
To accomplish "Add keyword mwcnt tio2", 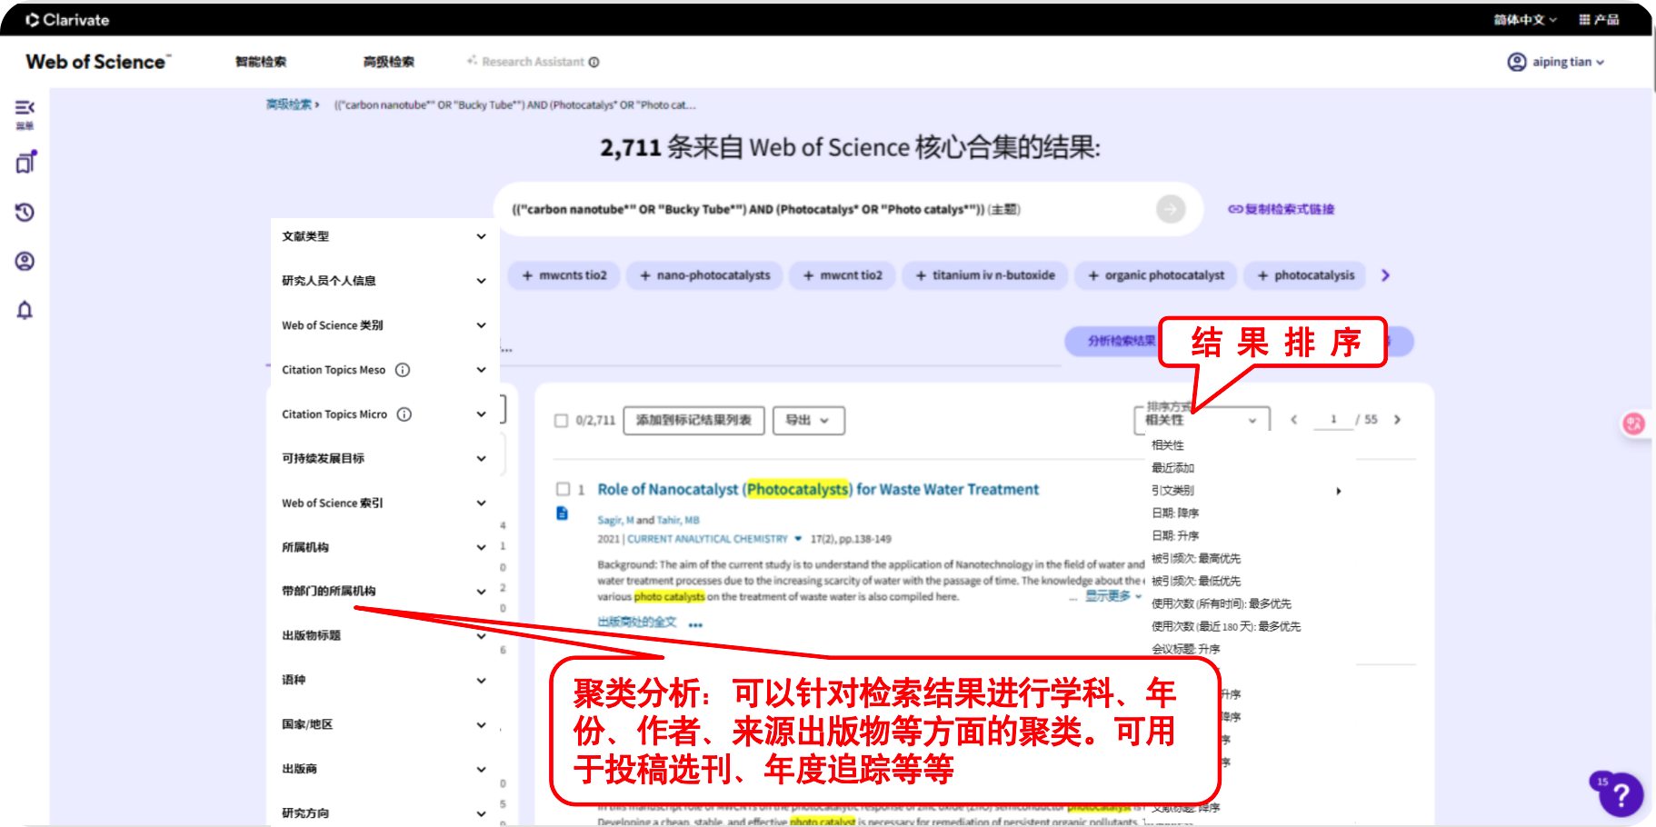I will (843, 275).
